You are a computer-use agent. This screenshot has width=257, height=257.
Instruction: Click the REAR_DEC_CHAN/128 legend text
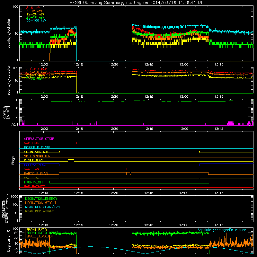(x=42, y=207)
